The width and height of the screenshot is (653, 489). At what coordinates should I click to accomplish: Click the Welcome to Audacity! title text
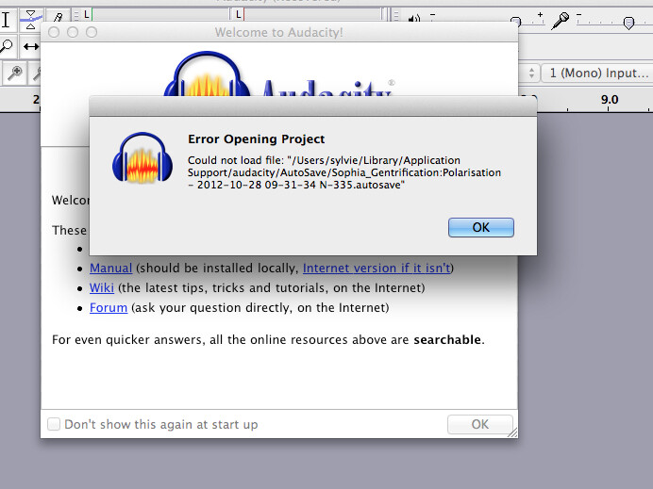(x=278, y=32)
